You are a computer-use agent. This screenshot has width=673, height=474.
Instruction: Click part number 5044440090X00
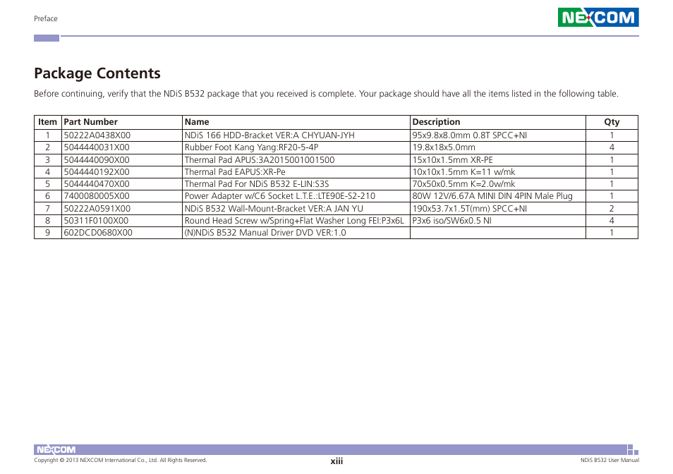pyautogui.click(x=97, y=160)
